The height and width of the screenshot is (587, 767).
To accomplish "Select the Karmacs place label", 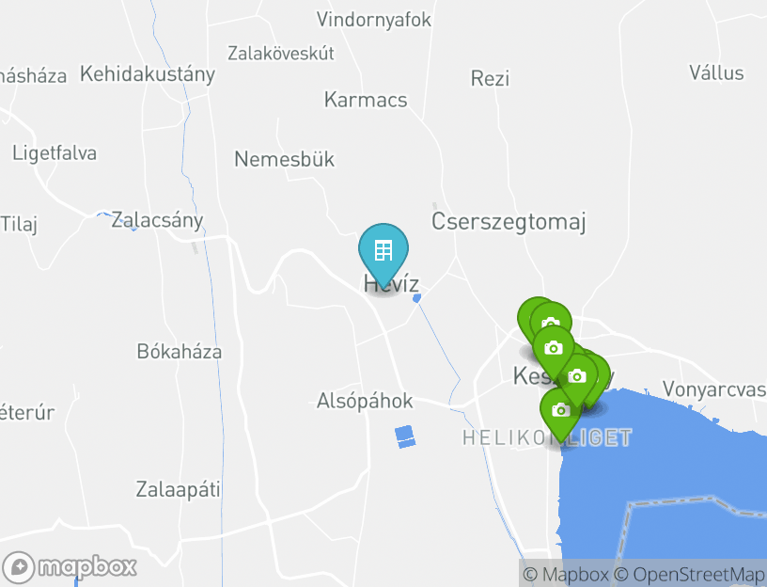I will [366, 100].
